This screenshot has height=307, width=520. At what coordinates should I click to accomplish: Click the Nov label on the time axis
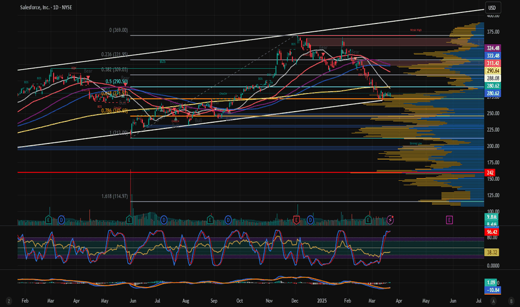pos(269,301)
